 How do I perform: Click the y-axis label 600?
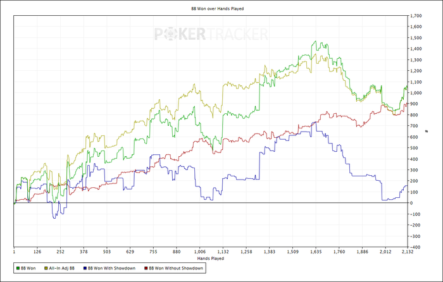click(x=414, y=137)
